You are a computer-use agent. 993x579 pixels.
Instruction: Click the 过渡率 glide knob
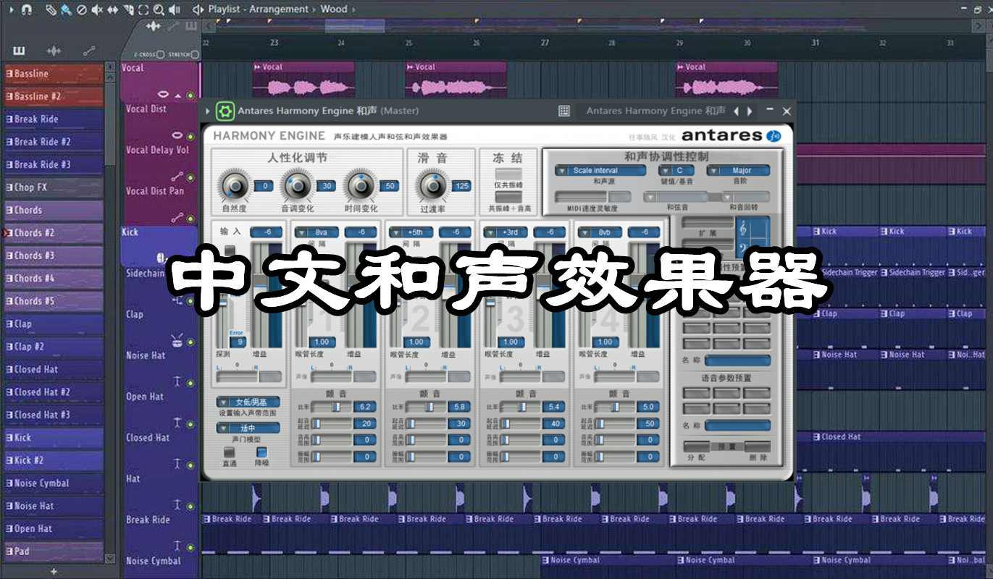[433, 186]
